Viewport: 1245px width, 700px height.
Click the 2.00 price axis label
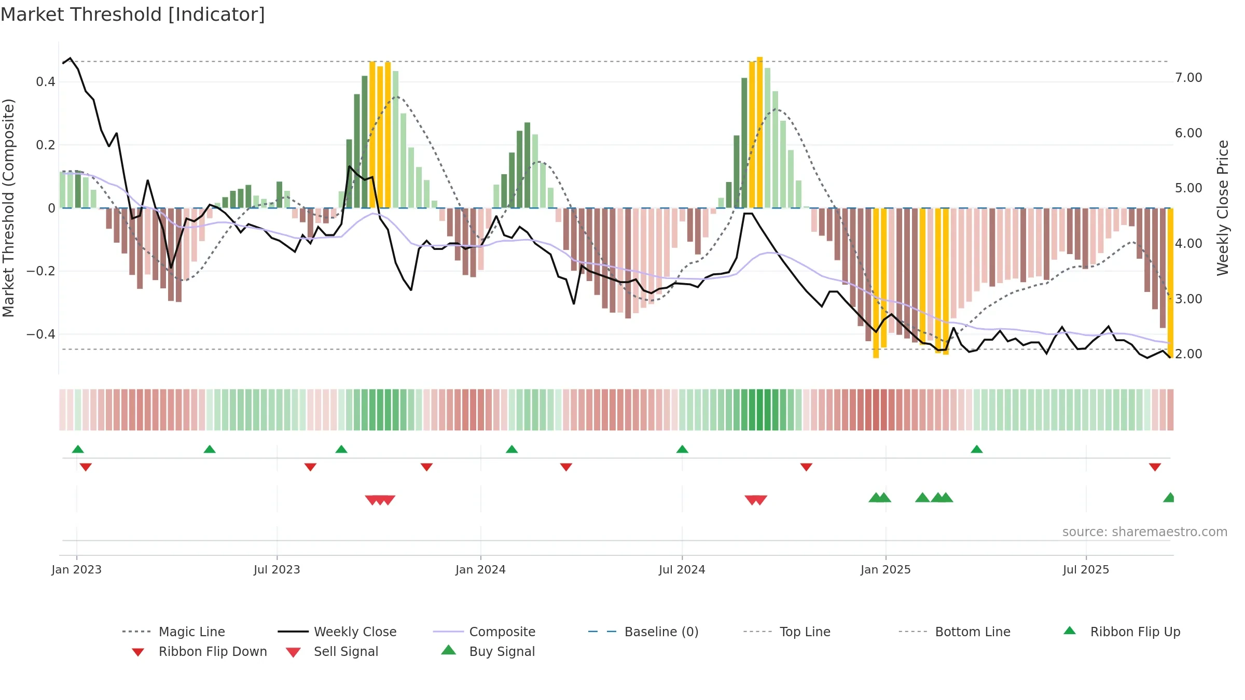coord(1188,354)
